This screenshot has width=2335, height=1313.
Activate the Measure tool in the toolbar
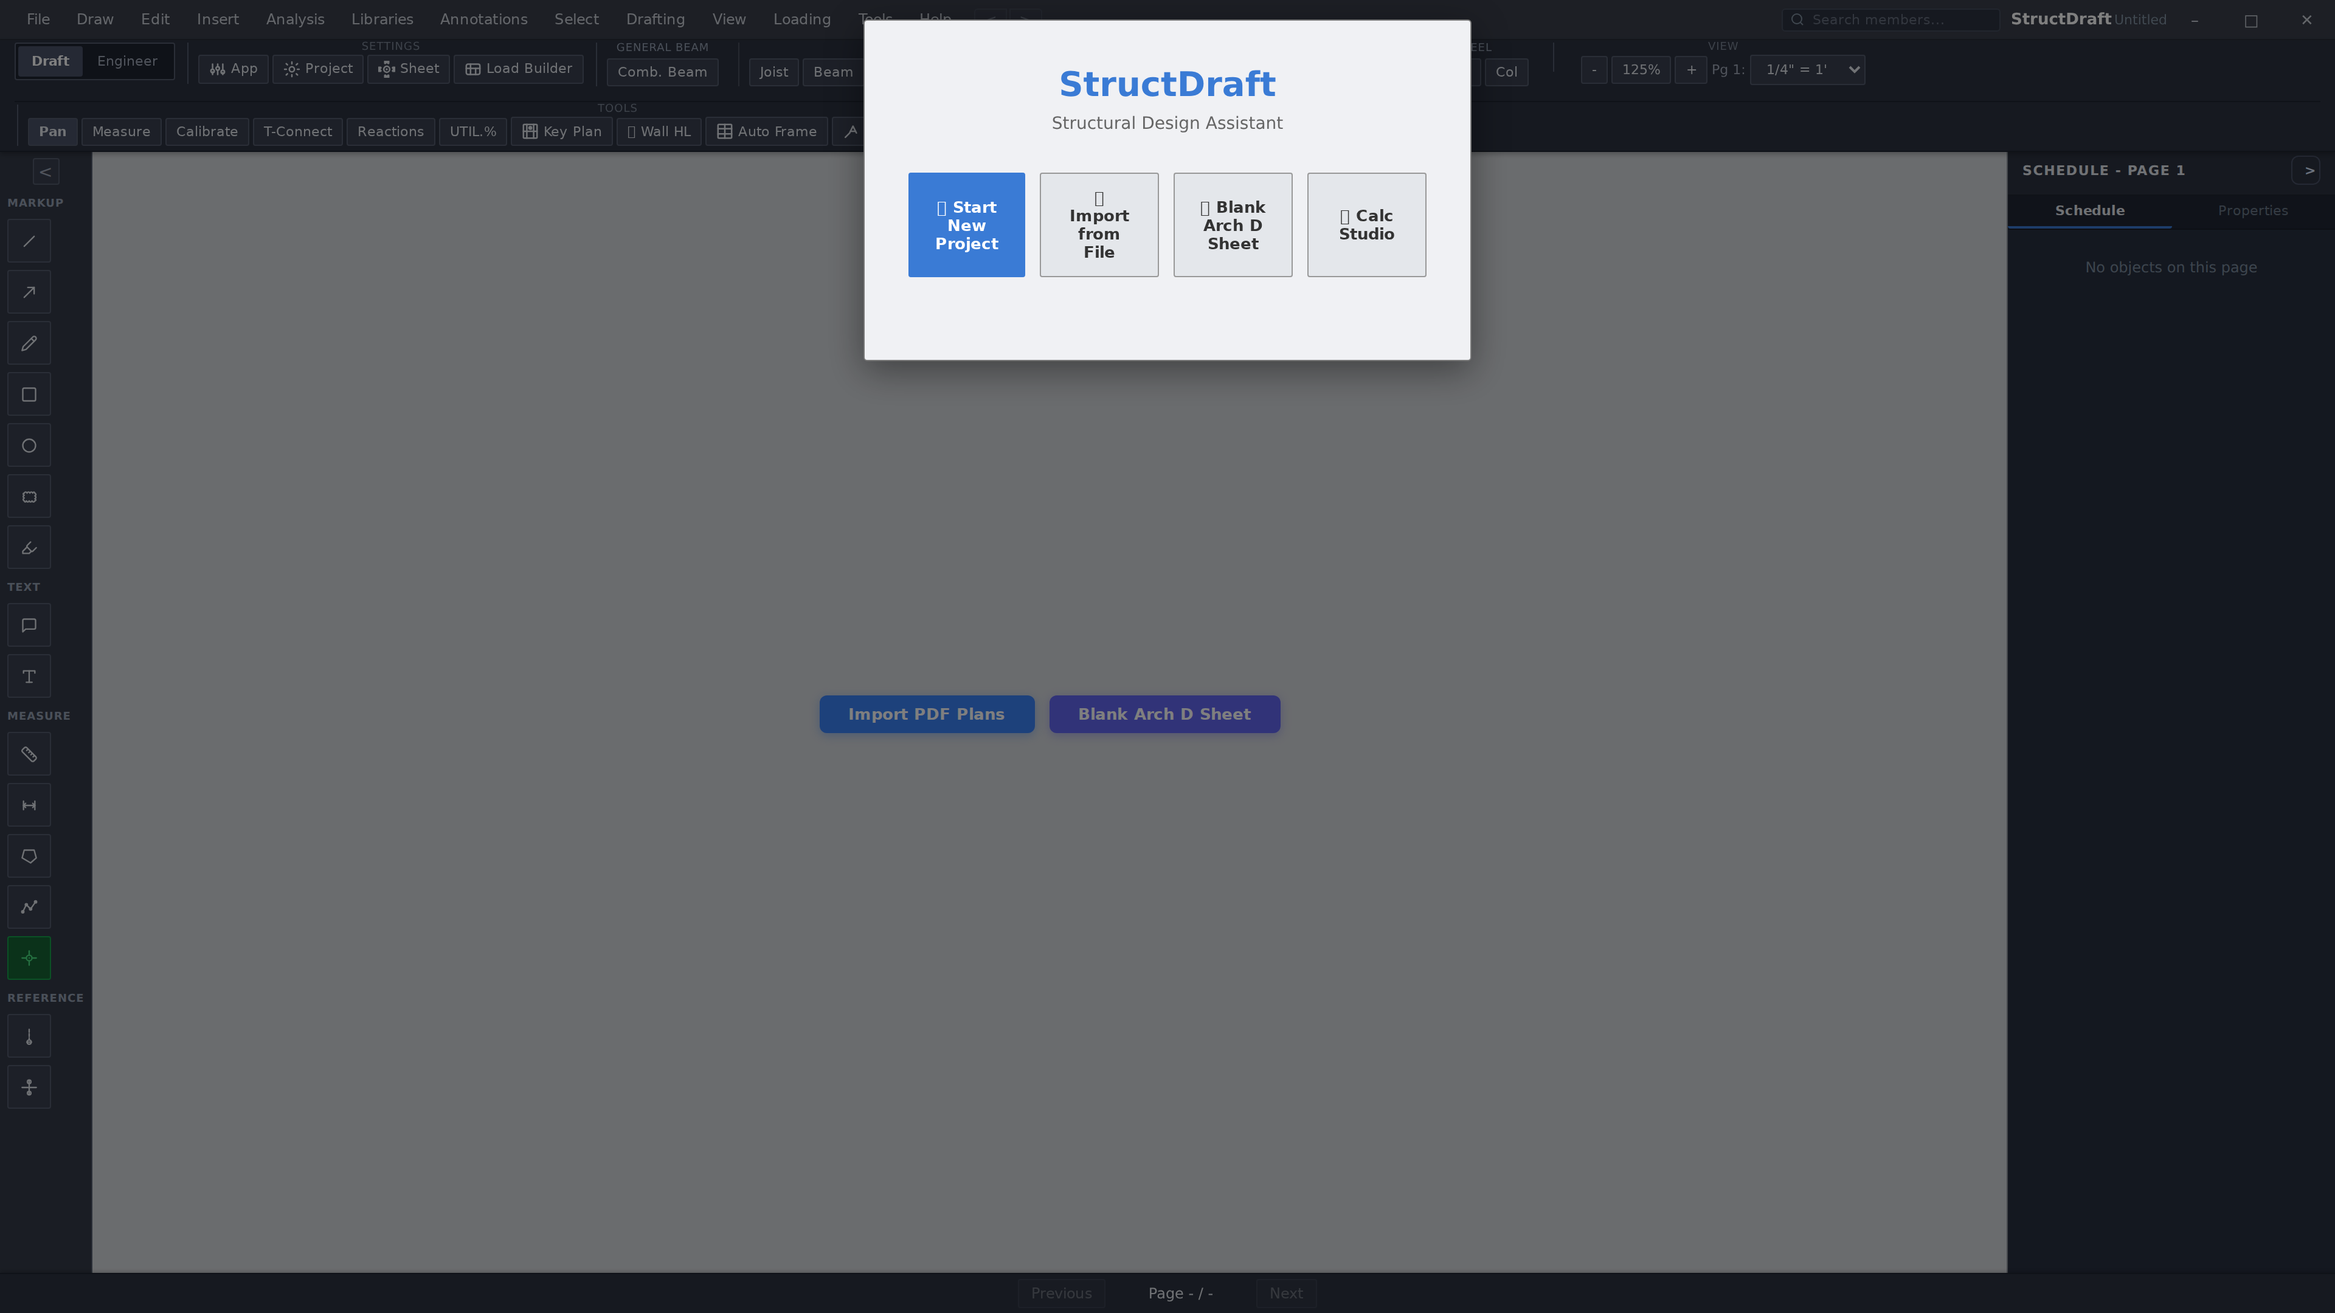pos(120,131)
